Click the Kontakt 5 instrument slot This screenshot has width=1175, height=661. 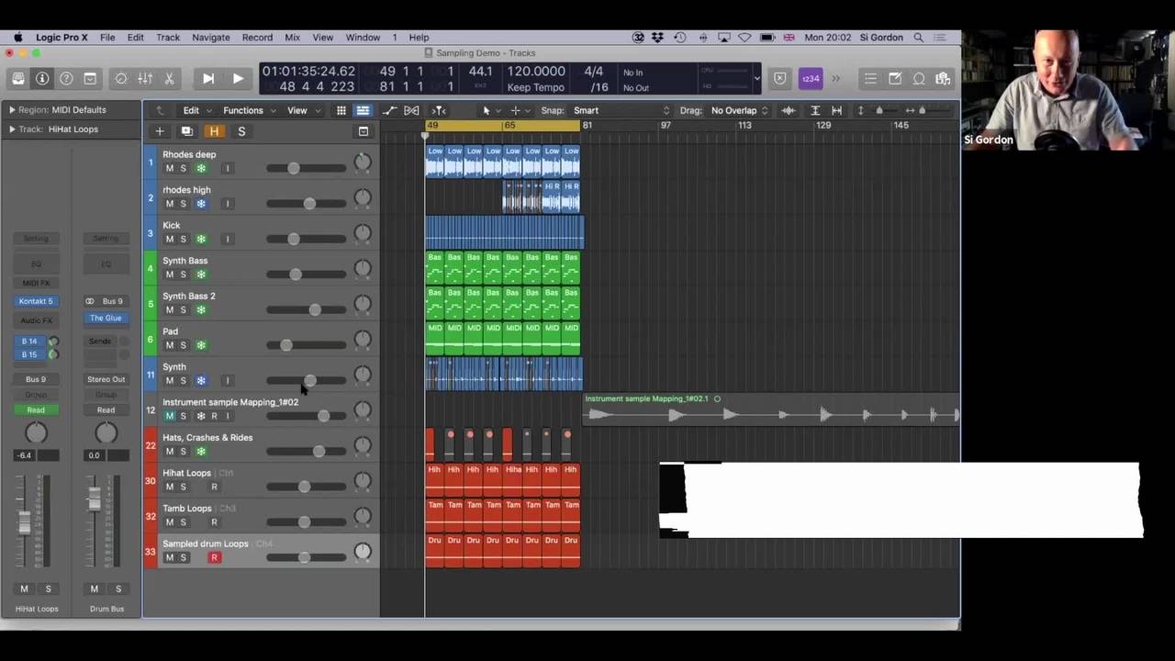tap(36, 301)
